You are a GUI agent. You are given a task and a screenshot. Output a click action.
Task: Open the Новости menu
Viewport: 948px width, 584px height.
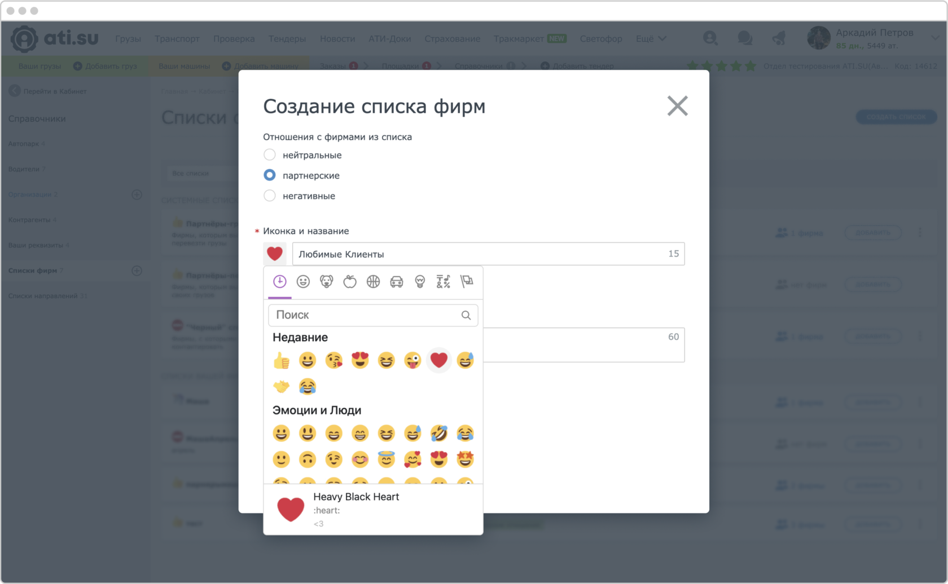pos(337,39)
